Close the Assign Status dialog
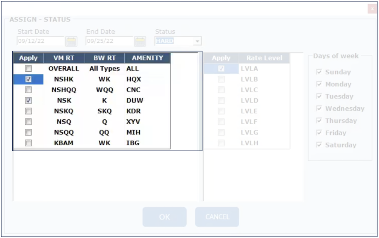Screen dimensions: 379x238 372,9
